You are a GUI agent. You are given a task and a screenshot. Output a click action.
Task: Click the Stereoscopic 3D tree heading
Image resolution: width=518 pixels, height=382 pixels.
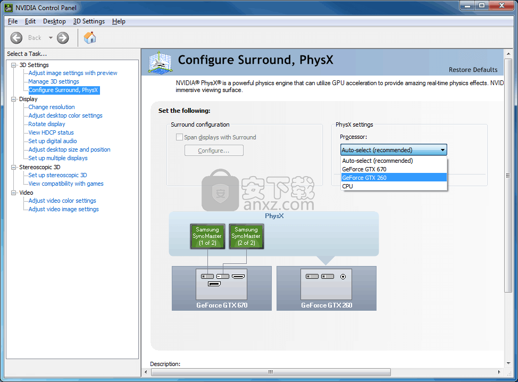[40, 167]
